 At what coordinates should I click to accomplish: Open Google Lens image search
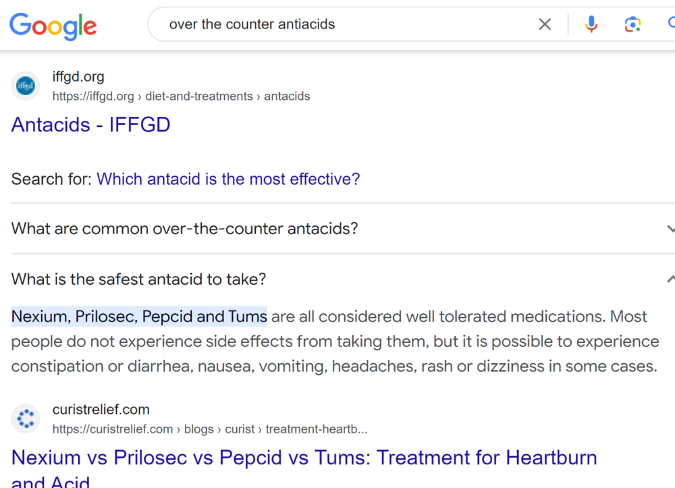(632, 25)
